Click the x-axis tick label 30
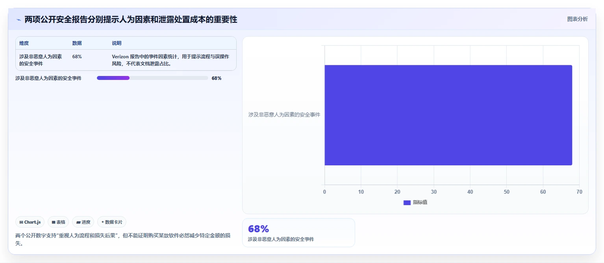Screen dimensions: 604x263 (x=434, y=192)
